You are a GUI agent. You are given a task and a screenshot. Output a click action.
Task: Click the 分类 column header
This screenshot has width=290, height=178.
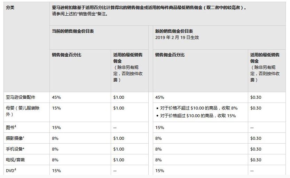(10, 7)
